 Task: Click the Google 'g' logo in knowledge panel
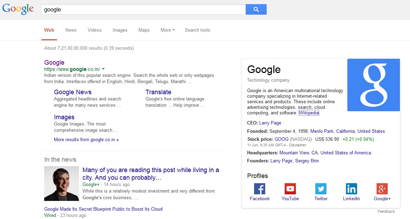click(x=373, y=85)
